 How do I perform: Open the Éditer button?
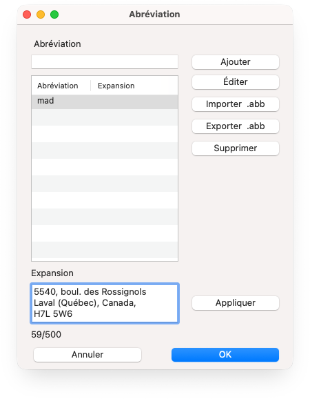click(236, 82)
